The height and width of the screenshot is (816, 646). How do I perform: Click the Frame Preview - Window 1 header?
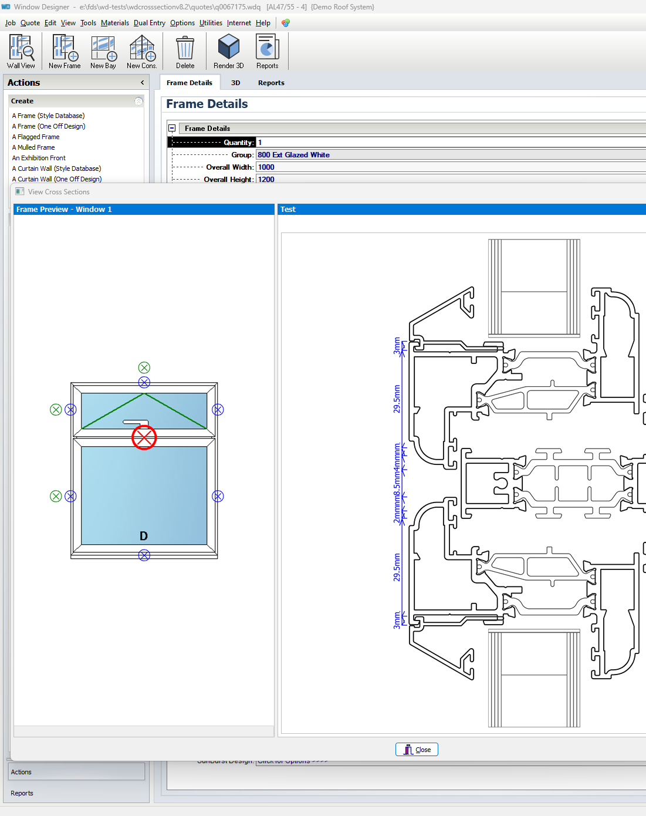coord(144,210)
